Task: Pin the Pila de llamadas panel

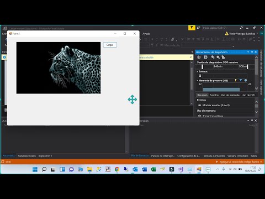Action: [252, 121]
